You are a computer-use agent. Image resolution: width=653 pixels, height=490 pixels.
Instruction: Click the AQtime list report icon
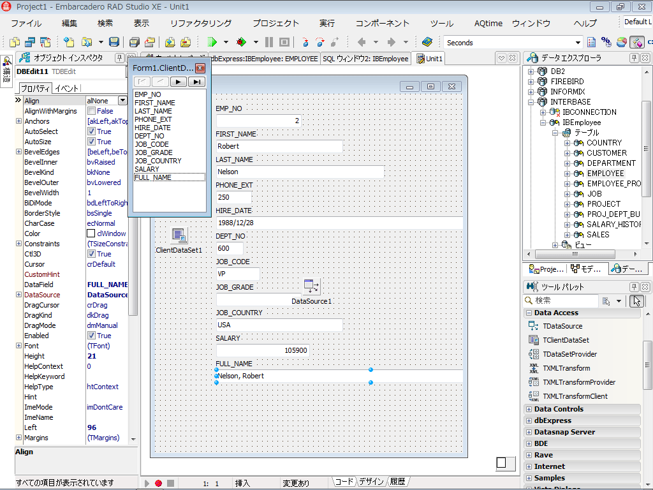591,42
